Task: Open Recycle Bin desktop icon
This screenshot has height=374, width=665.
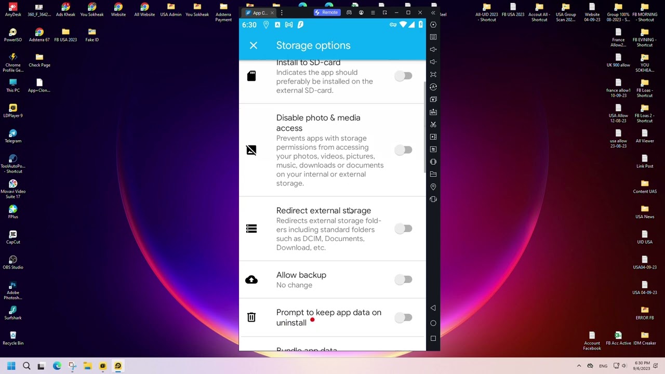Action: point(13,338)
